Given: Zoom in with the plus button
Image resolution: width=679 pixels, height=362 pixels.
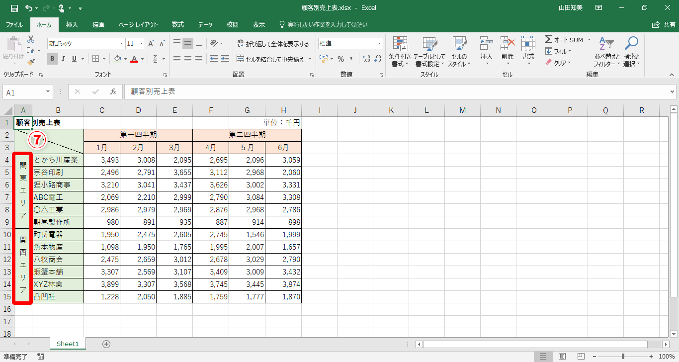Looking at the screenshot, I should coord(651,357).
